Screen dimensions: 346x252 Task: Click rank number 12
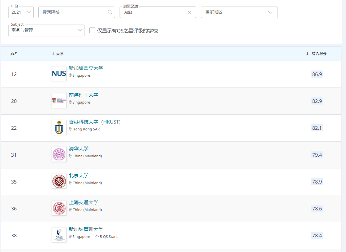(x=14, y=74)
